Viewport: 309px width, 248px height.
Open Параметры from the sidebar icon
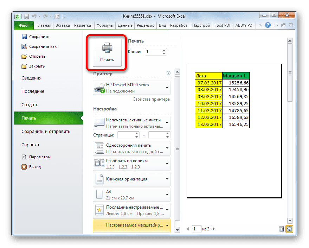coord(24,157)
